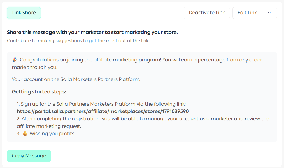Click the 'Wishing you profits' text
284x168 pixels.
52,134
